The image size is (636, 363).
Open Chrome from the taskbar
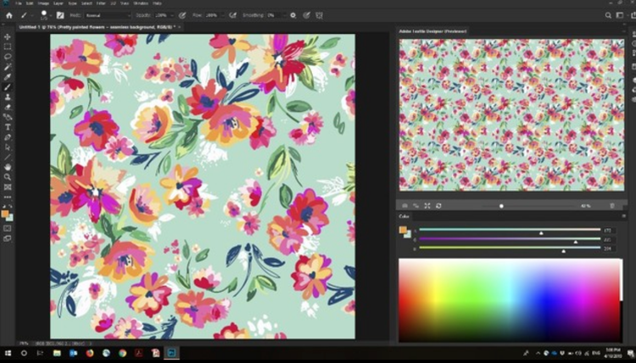coord(122,354)
